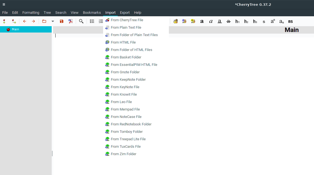Choose From Basket Folder import

click(136, 57)
